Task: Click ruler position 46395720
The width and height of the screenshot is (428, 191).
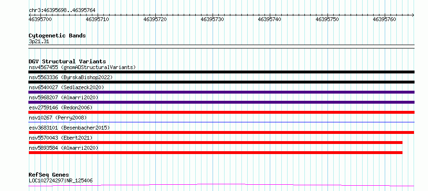Action: pyautogui.click(x=155, y=19)
